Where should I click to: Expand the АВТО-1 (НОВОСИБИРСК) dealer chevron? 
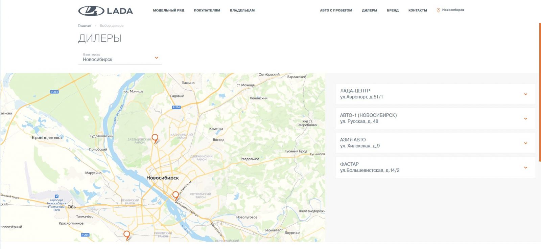(x=525, y=118)
